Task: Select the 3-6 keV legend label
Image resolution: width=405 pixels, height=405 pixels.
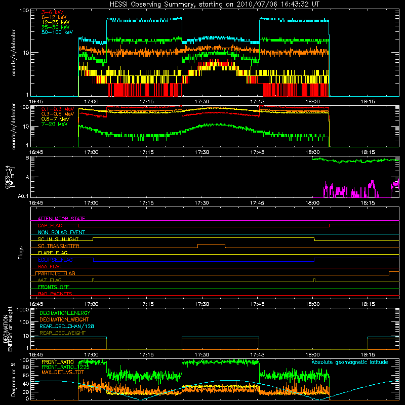Action: [x=52, y=12]
